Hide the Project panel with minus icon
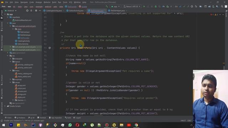Screen dimensions: 228x128 pyautogui.click(x=40, y=11)
